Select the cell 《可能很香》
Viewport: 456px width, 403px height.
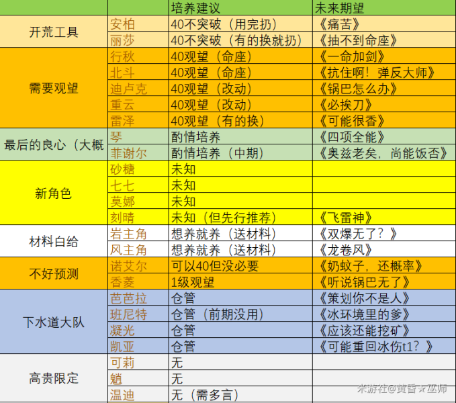(x=384, y=120)
